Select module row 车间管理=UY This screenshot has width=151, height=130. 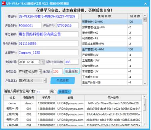coord(112,71)
